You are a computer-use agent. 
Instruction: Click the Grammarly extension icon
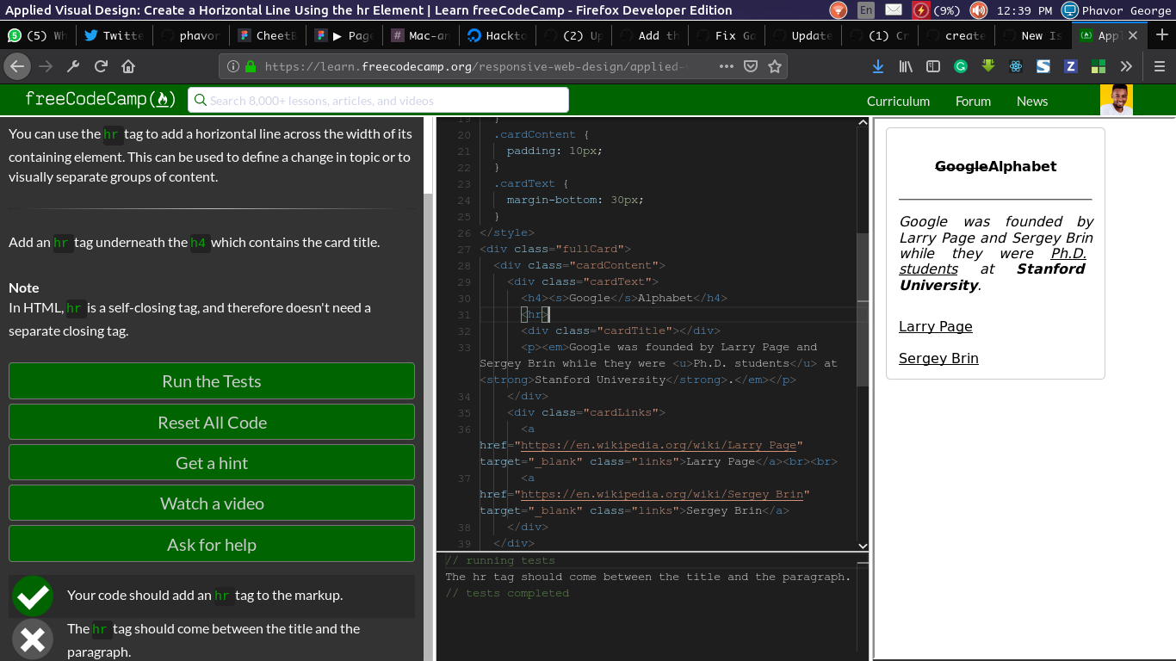(x=961, y=66)
